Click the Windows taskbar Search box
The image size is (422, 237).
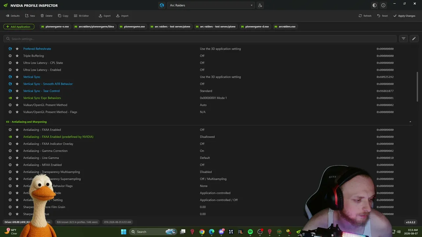[x=153, y=232]
